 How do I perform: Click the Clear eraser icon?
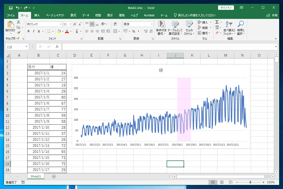217,33
